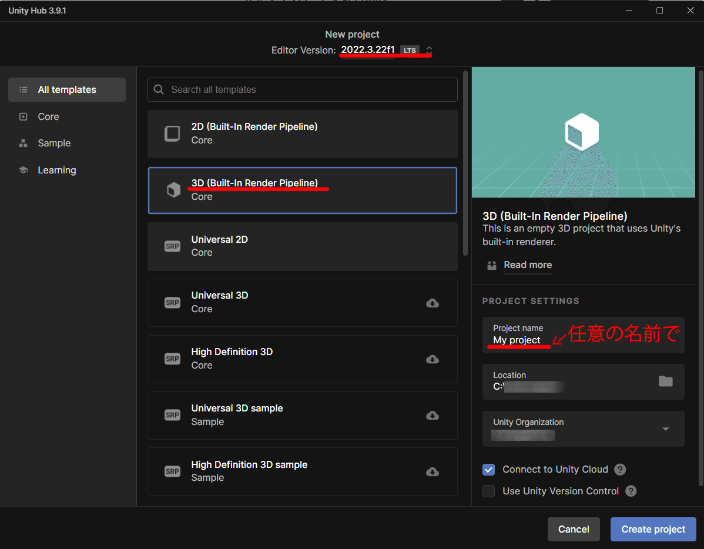Image resolution: width=704 pixels, height=549 pixels.
Task: Click the LTS badge next to the version
Action: 410,51
